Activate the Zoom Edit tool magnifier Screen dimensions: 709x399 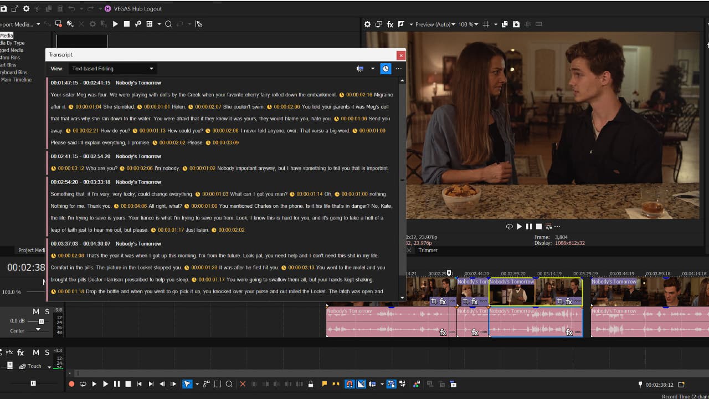[228, 383]
